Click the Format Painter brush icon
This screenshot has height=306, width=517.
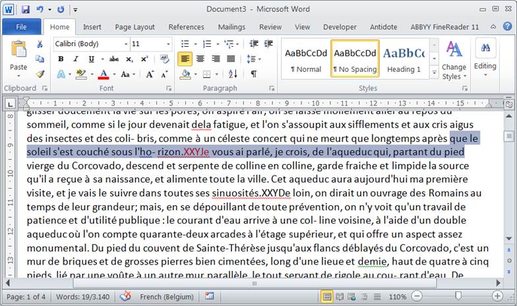point(40,74)
